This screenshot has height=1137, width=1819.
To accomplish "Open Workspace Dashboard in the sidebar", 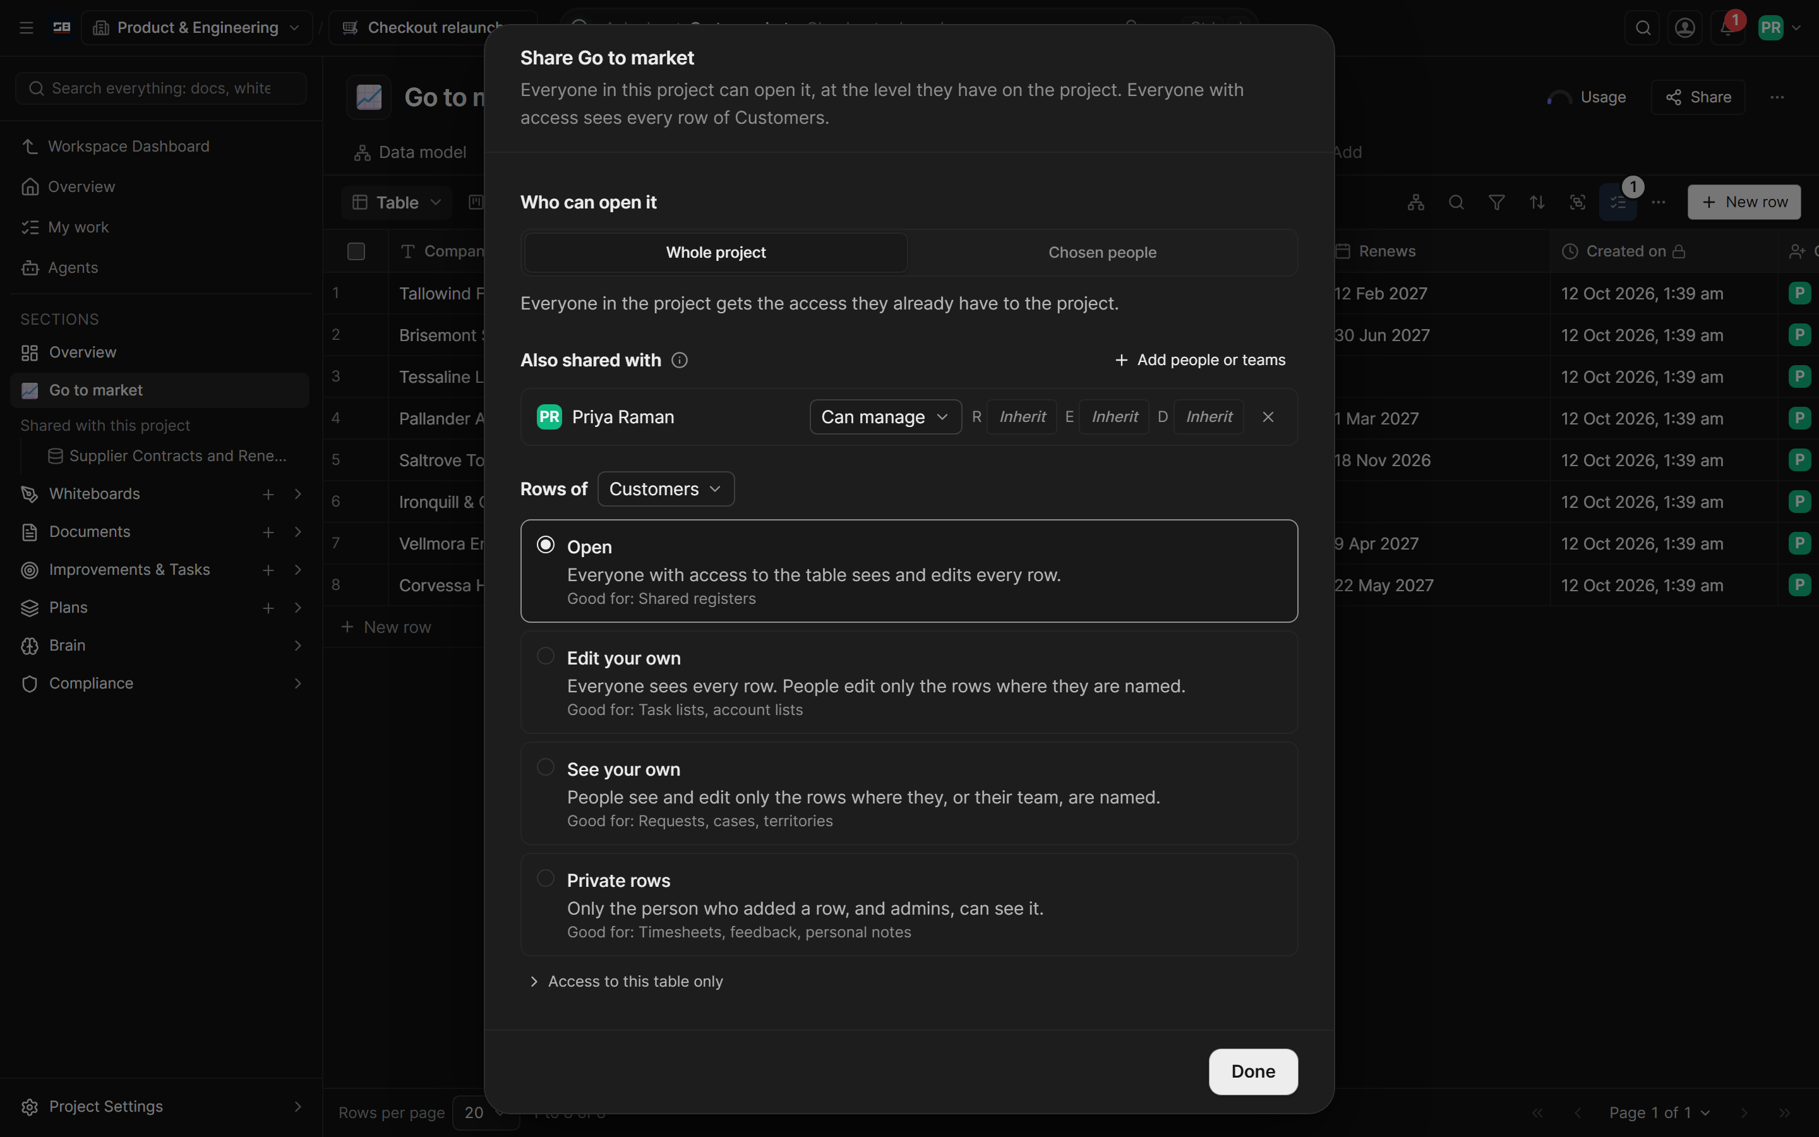I will click(x=160, y=147).
